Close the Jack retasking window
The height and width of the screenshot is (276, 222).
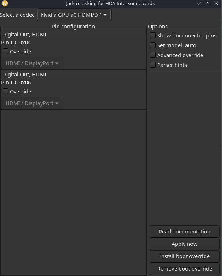click(216, 3)
